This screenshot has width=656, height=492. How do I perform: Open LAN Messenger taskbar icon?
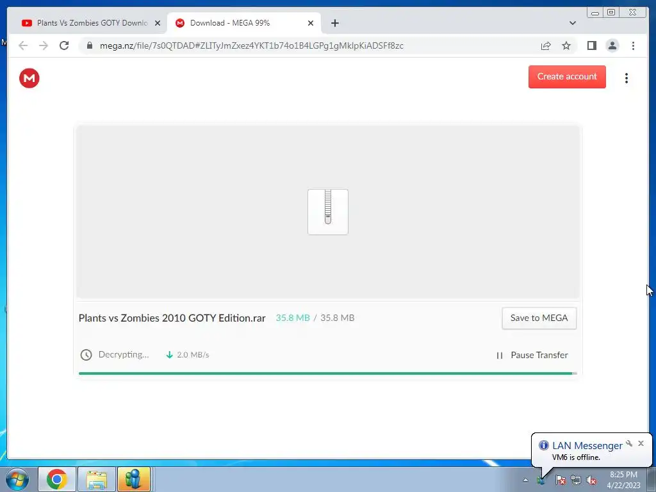click(x=133, y=479)
